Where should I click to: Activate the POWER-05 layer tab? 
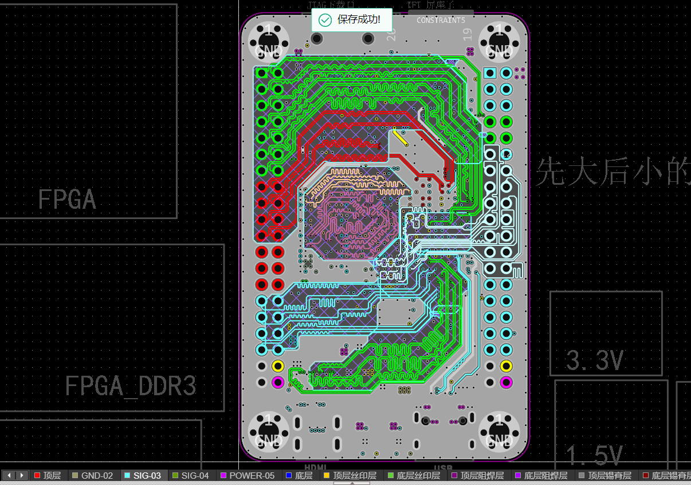[x=248, y=475]
